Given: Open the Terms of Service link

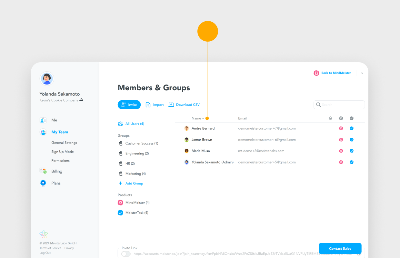Looking at the screenshot, I should pyautogui.click(x=50, y=248).
